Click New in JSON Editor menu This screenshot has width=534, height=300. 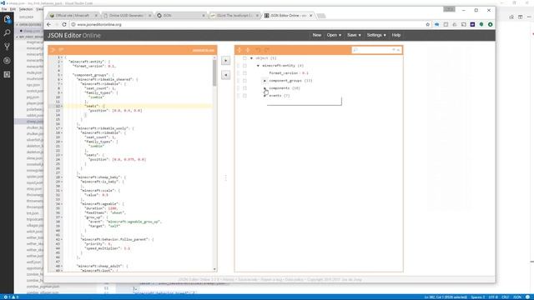click(x=317, y=35)
